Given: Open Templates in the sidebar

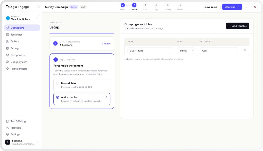Looking at the screenshot, I should (22, 35).
